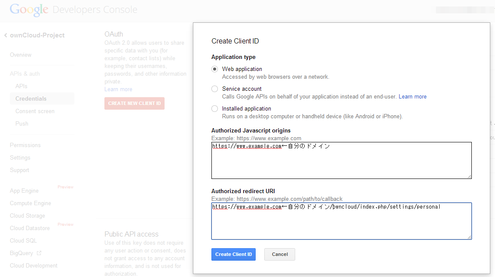The width and height of the screenshot is (495, 277).
Task: Click the resize grip of Javascript origins box
Action: coord(469,176)
